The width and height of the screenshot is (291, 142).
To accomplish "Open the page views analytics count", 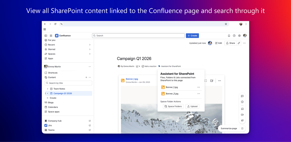I will coord(138,66).
